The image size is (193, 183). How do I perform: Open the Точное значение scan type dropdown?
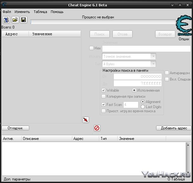129,56
